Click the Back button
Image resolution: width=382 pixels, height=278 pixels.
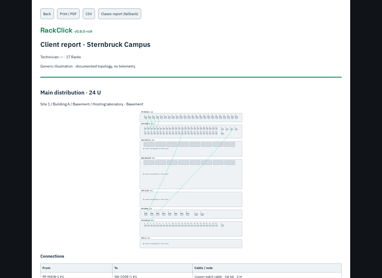pos(47,14)
